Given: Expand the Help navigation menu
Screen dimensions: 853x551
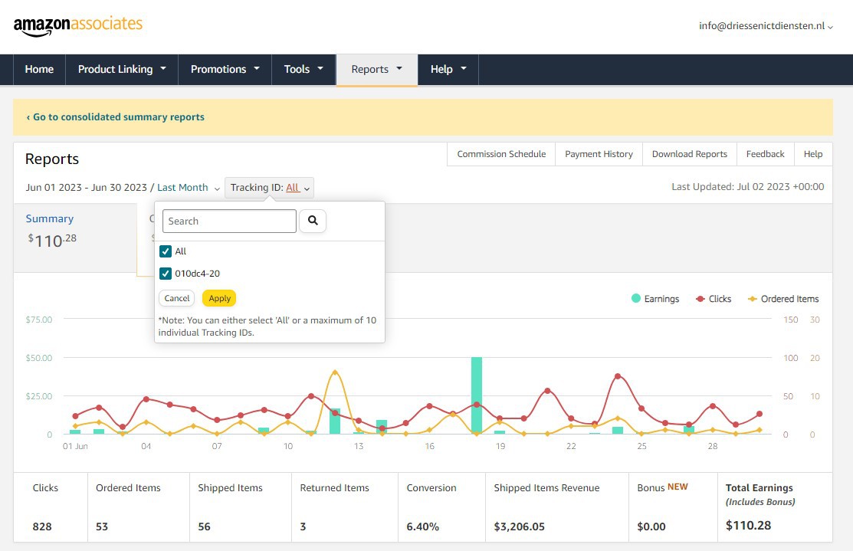Looking at the screenshot, I should pyautogui.click(x=448, y=69).
